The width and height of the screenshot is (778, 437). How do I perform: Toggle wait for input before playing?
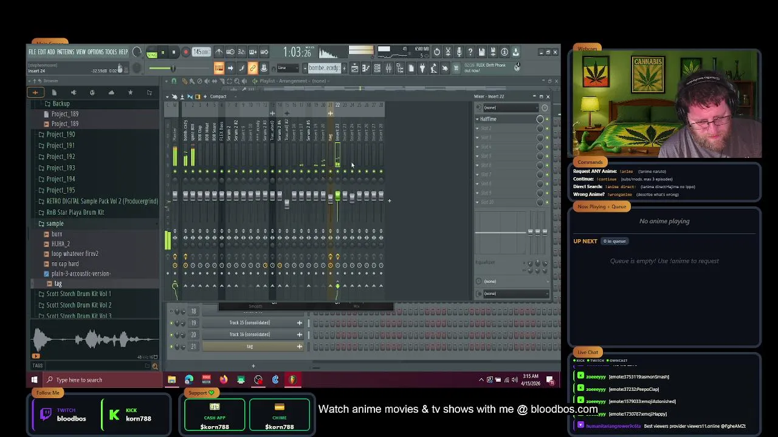[230, 52]
